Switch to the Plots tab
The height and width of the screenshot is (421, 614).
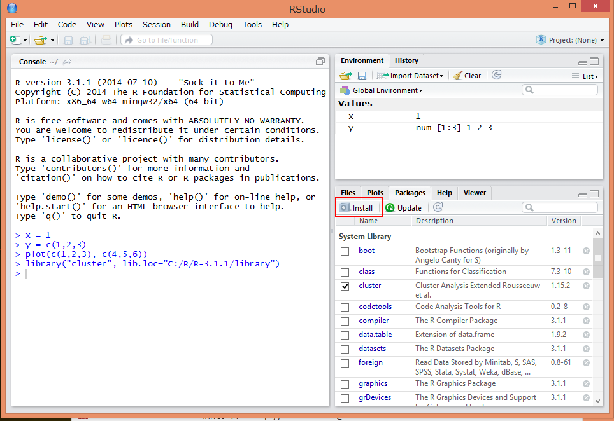(375, 193)
